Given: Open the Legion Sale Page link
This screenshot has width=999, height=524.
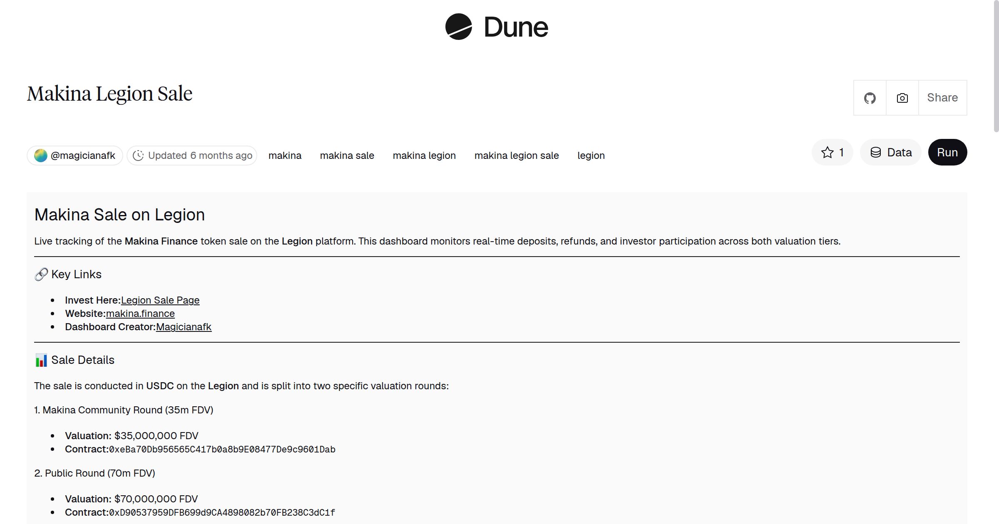Looking at the screenshot, I should (160, 300).
